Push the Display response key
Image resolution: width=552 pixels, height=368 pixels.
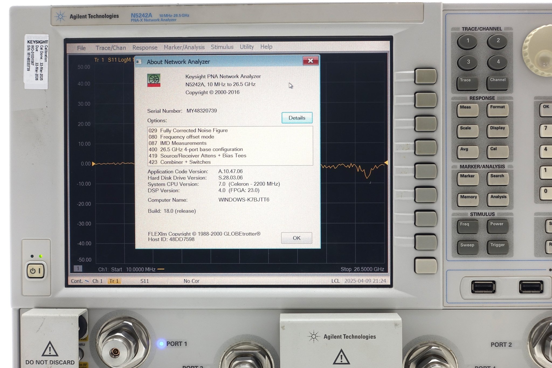click(x=498, y=131)
